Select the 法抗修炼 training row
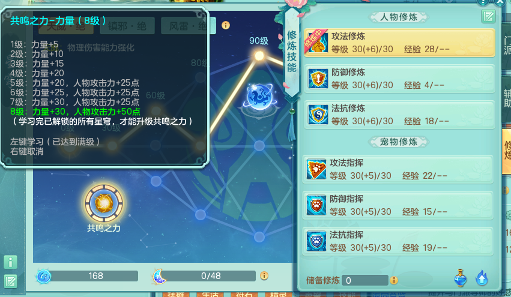 coord(399,115)
